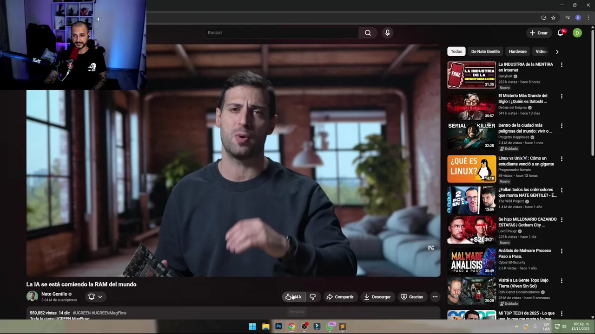Image resolution: width=595 pixels, height=334 pixels.
Task: Click Compartir to share the video
Action: [x=340, y=297]
